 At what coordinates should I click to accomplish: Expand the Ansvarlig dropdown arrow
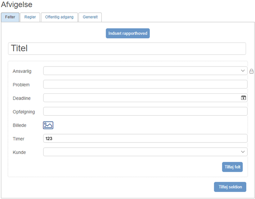pyautogui.click(x=243, y=70)
